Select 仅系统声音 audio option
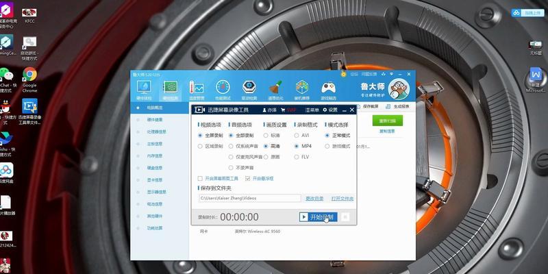Viewport: 548px width, 274px height. 243,146
